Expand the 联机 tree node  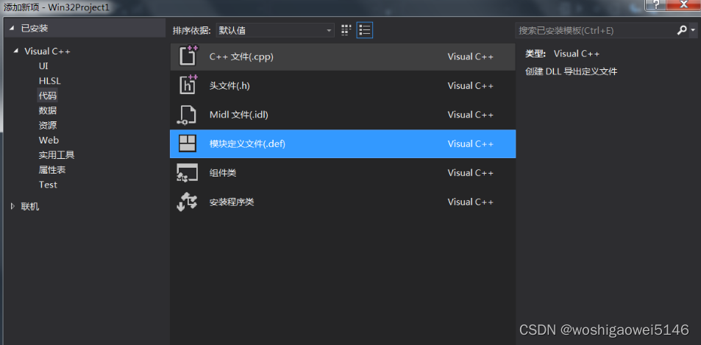(x=13, y=206)
